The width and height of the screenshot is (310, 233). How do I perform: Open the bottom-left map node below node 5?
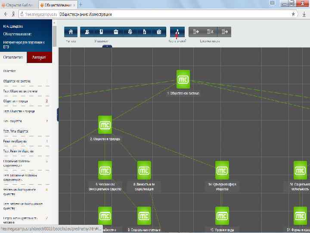(x=105, y=216)
